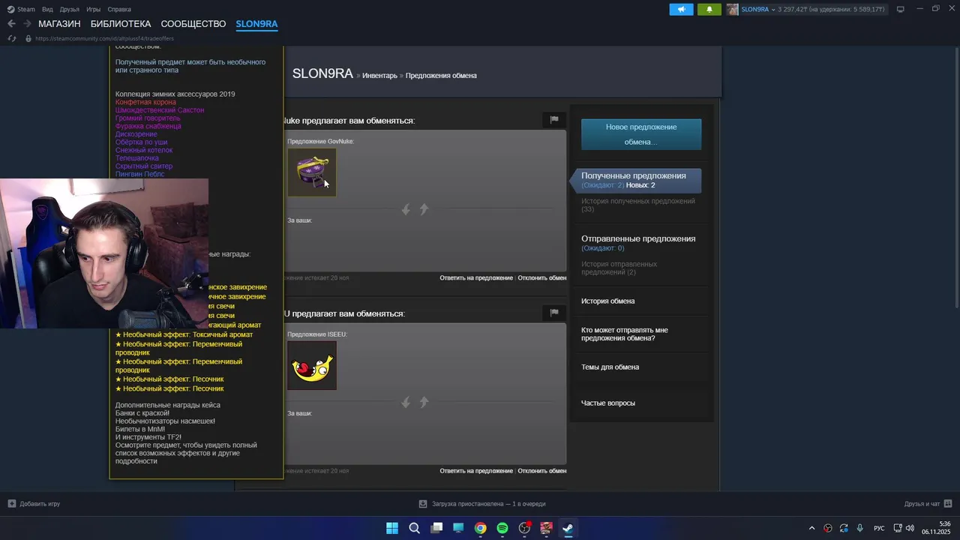Open downloads status Загрузка приостановлена
Screen dimensions: 960x540
482,504
